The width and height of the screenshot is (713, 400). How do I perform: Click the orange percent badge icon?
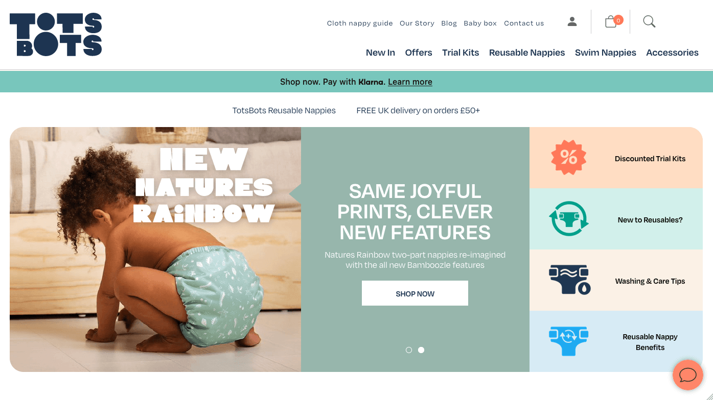569,158
